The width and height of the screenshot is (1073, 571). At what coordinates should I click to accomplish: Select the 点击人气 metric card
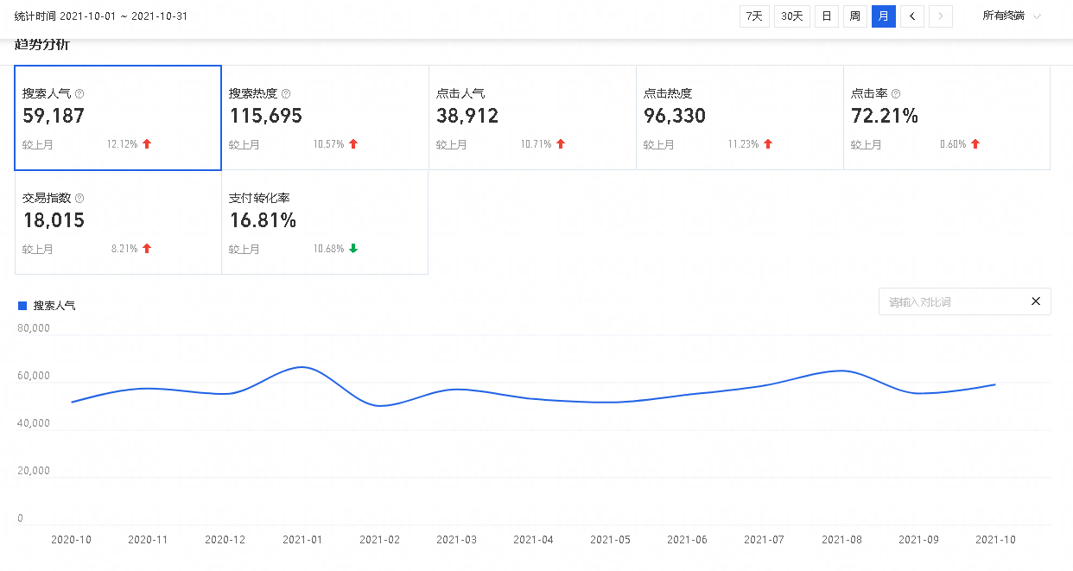(x=532, y=118)
